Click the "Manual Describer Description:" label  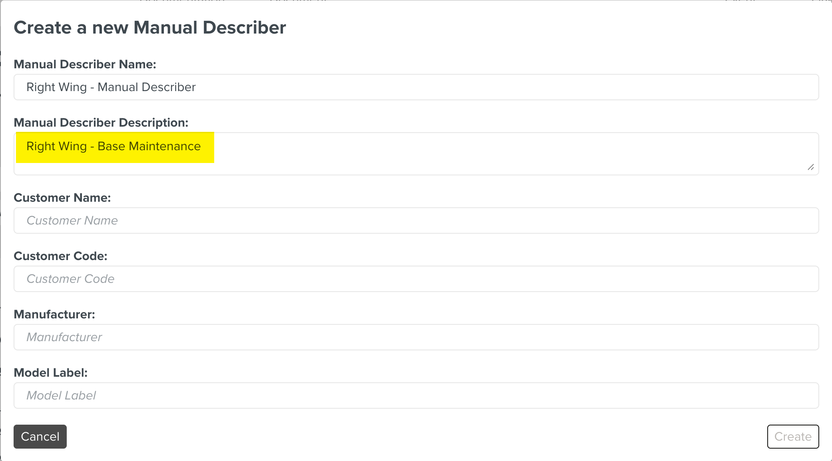tap(101, 123)
